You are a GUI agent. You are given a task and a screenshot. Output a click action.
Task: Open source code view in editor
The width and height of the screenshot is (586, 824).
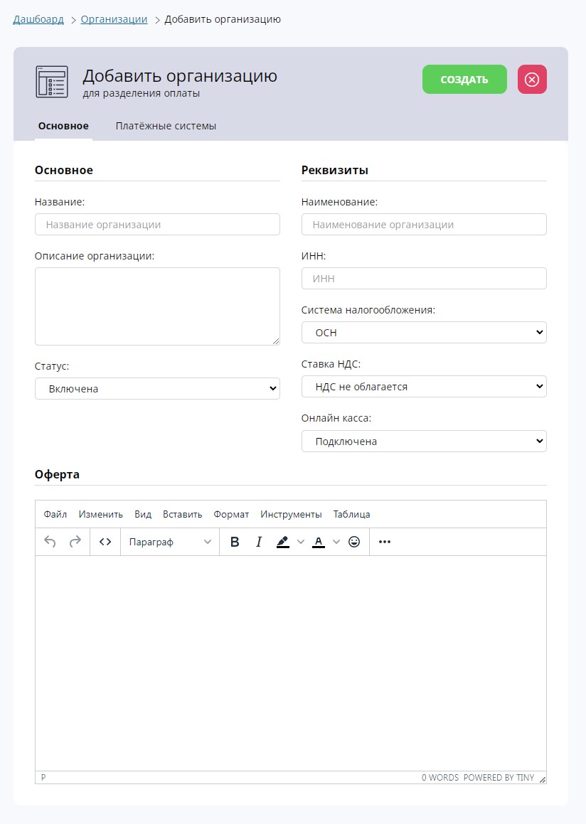click(105, 542)
